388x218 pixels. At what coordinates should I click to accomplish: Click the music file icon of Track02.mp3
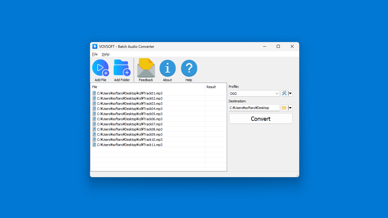(x=94, y=98)
